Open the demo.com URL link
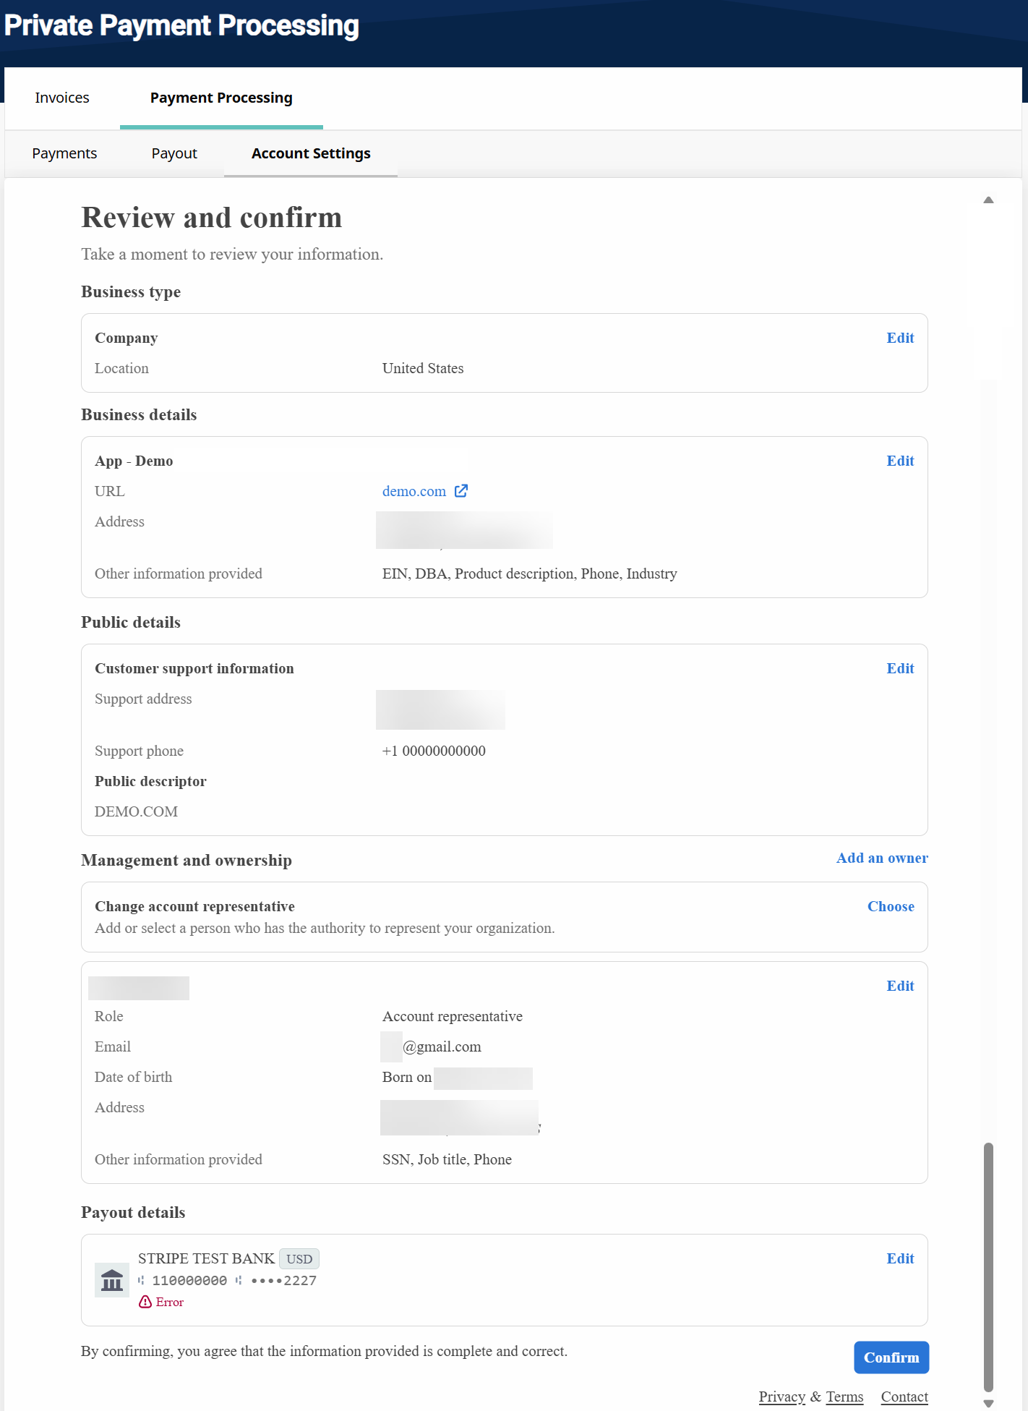Screen dimensions: 1028x1411 pyautogui.click(x=414, y=491)
